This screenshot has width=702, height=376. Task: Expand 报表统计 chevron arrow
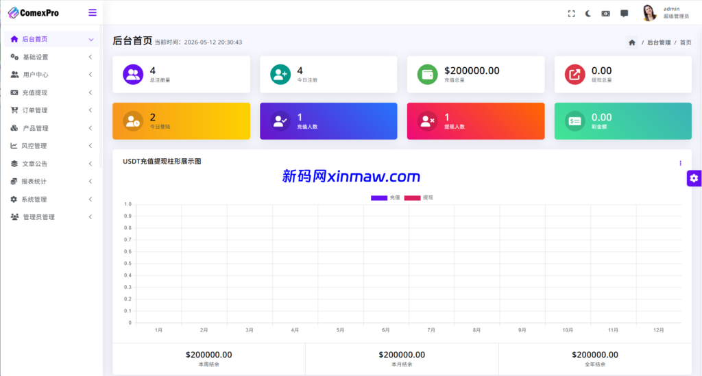(x=90, y=181)
